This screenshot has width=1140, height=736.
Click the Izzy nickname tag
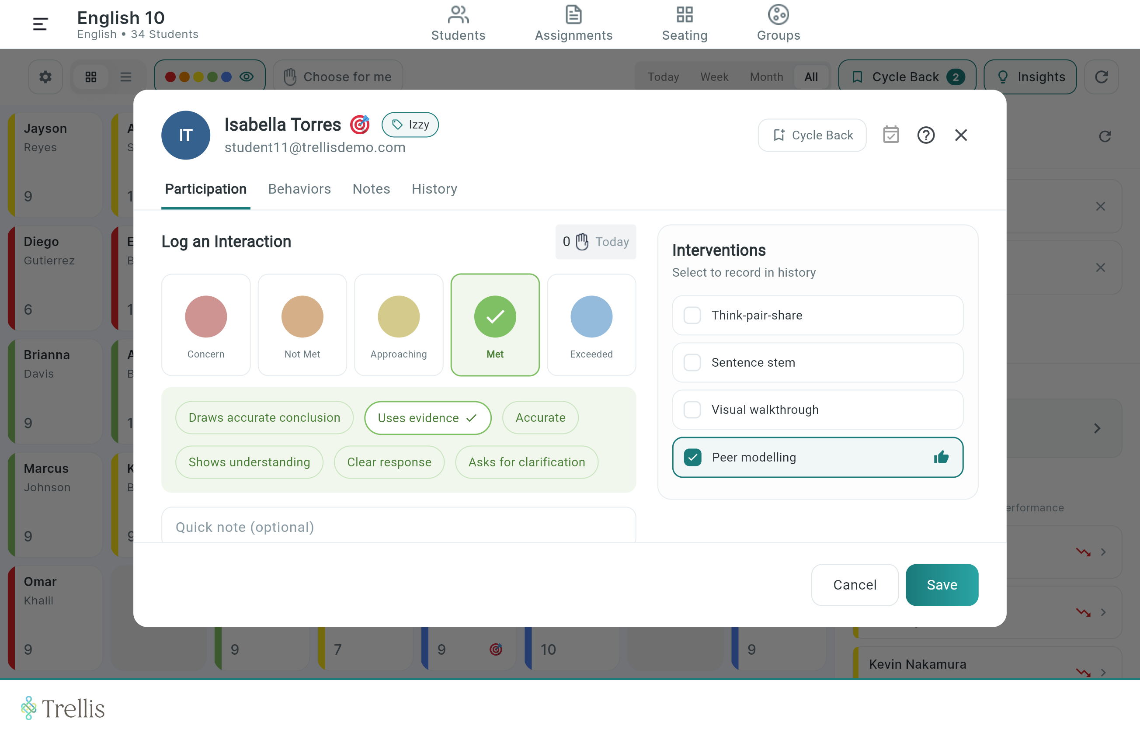[410, 125]
